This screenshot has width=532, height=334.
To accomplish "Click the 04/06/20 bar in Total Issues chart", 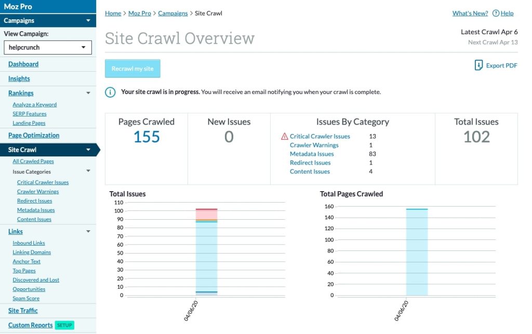I will [207, 249].
